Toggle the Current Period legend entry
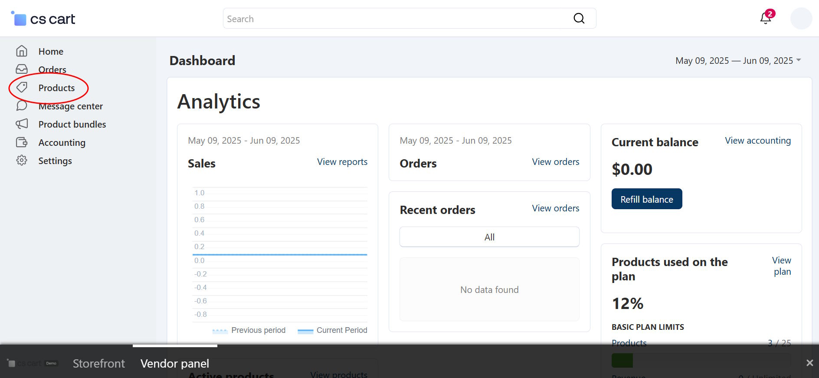Image resolution: width=819 pixels, height=378 pixels. (x=332, y=330)
